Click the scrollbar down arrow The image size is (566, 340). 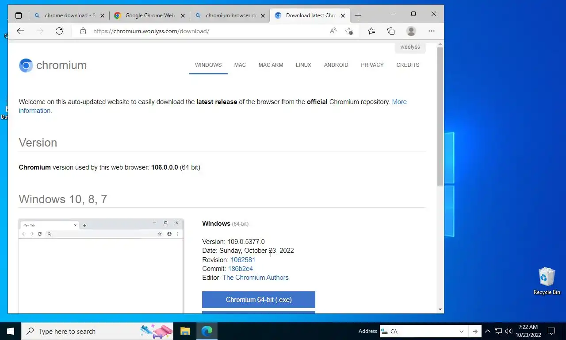pyautogui.click(x=440, y=309)
